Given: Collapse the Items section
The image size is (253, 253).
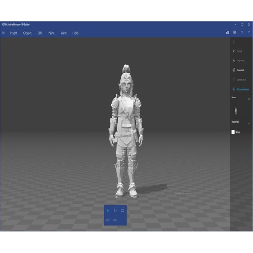Looking at the screenshot, I should coord(249,99).
